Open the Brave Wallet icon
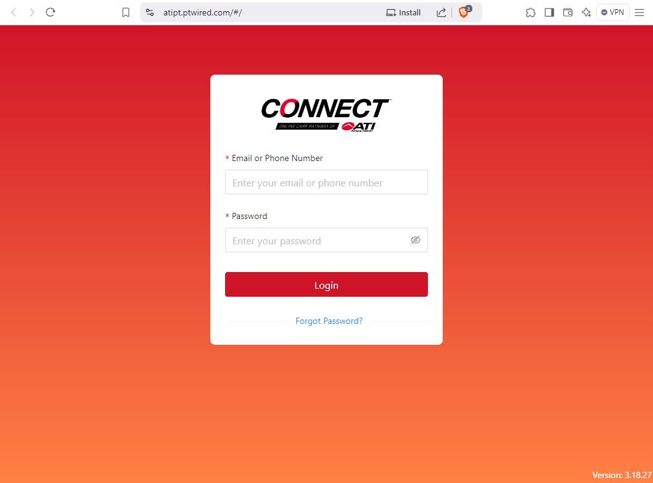The width and height of the screenshot is (653, 483). click(x=568, y=12)
